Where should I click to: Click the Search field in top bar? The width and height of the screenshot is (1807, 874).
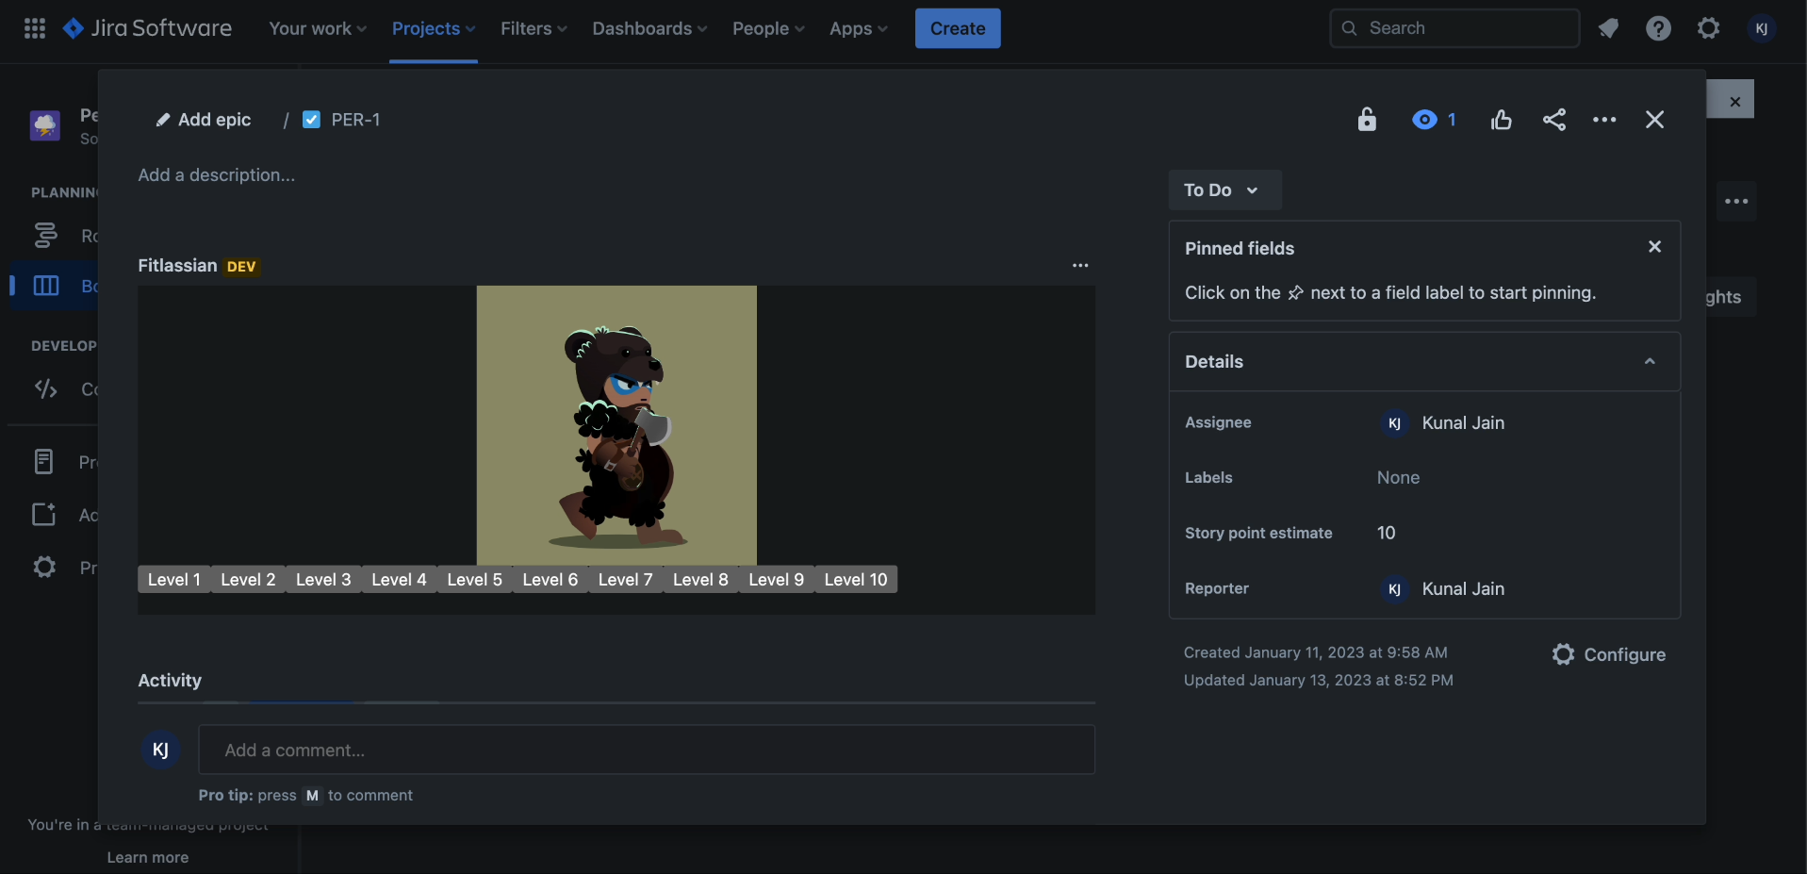click(x=1454, y=28)
